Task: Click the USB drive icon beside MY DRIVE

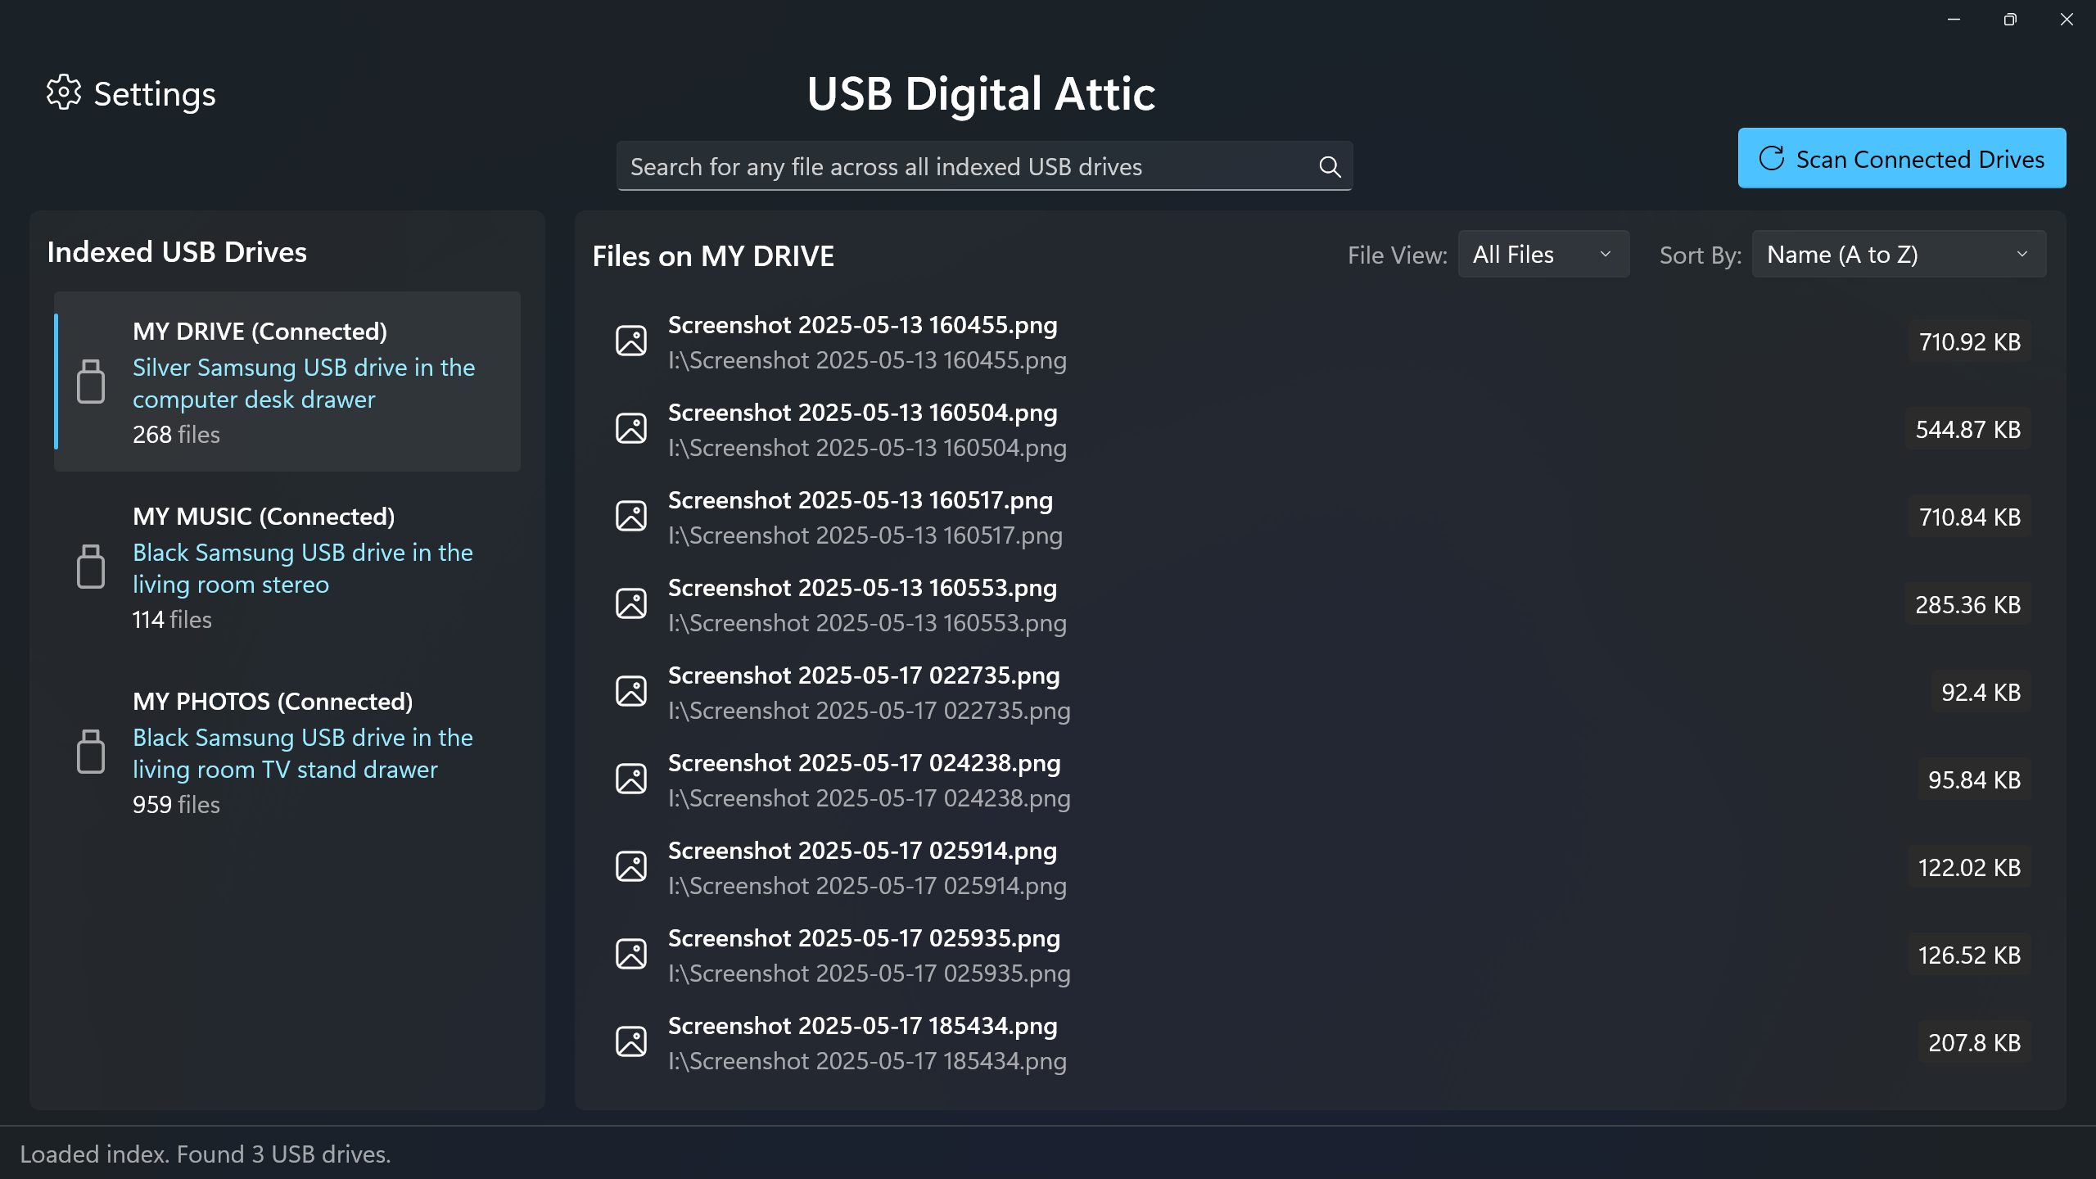Action: tap(92, 382)
